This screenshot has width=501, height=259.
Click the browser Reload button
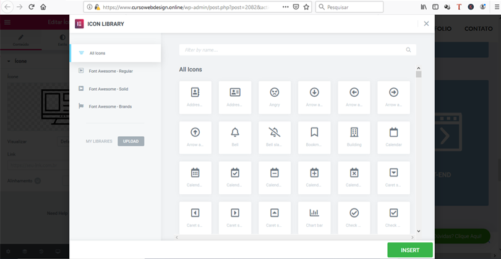click(32, 7)
